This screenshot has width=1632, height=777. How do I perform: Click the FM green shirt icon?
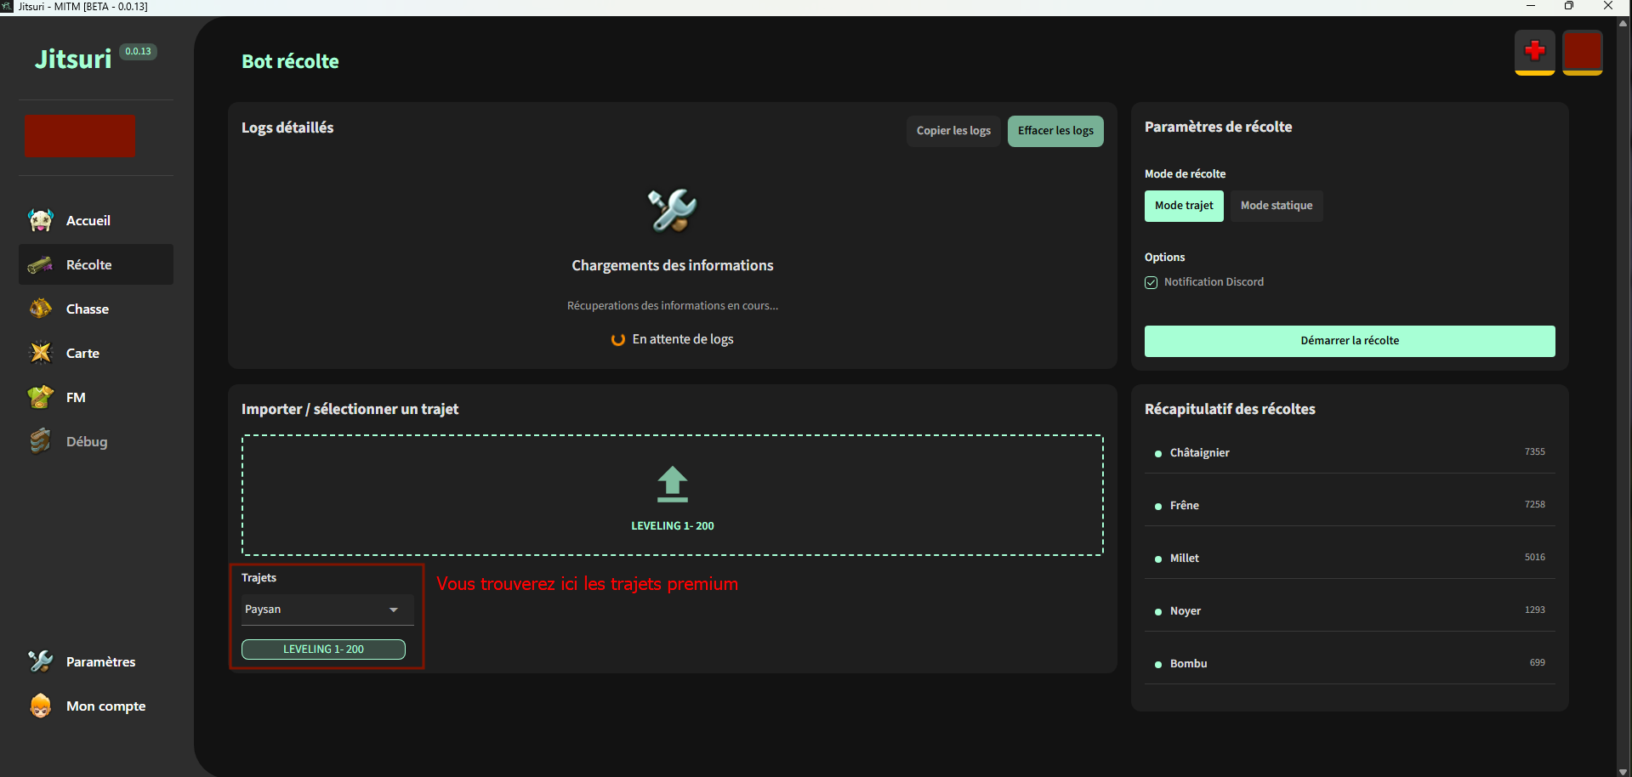coord(40,397)
